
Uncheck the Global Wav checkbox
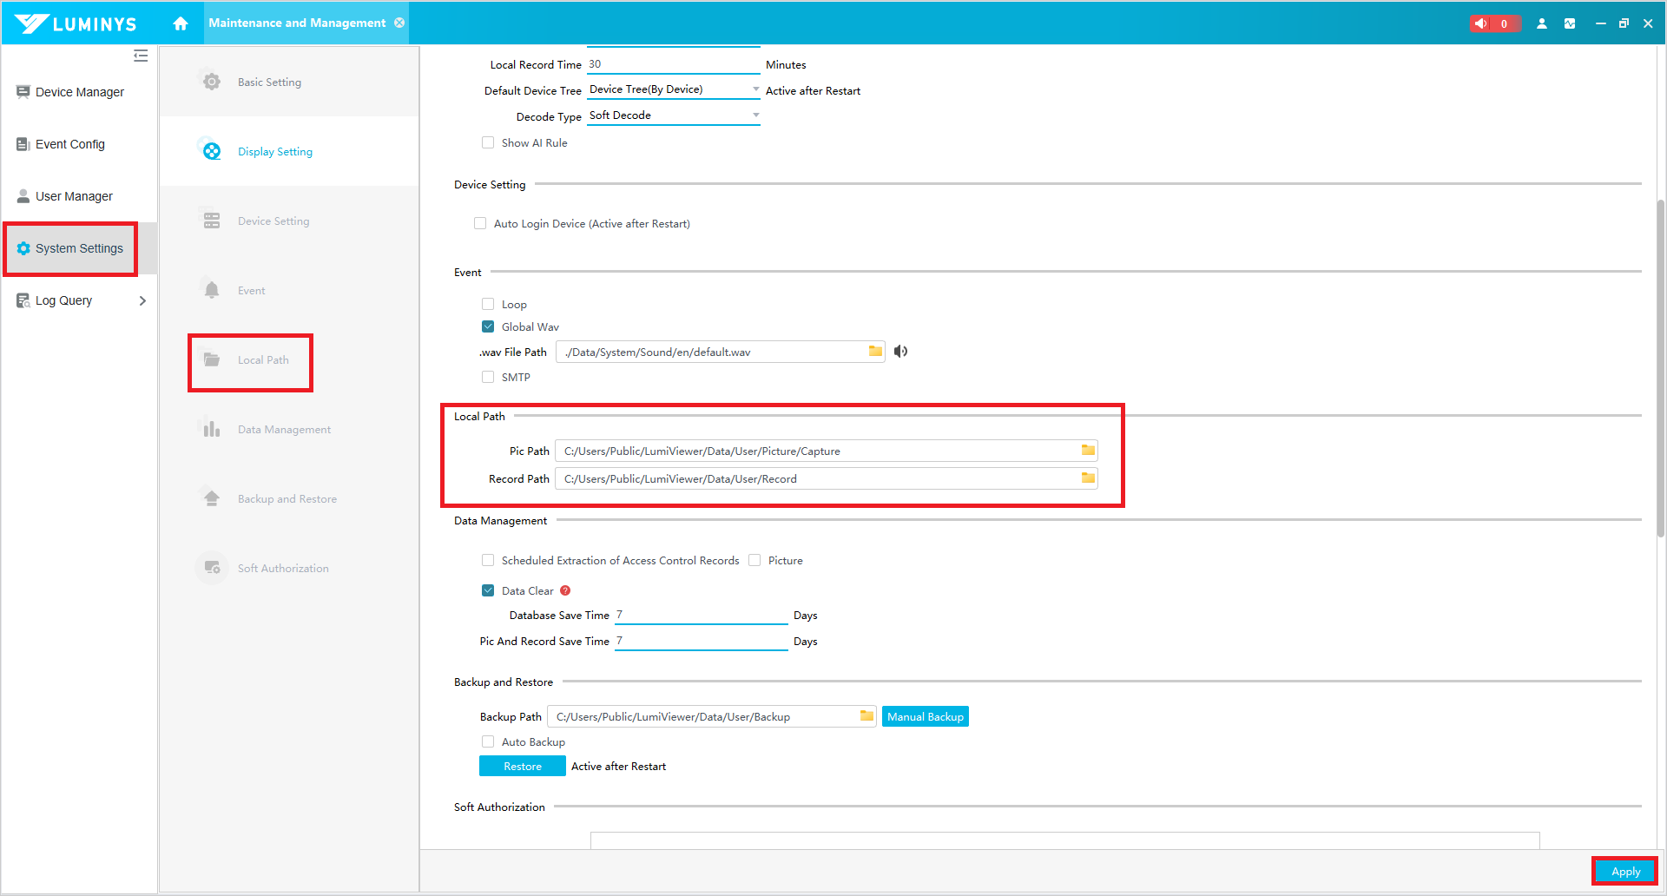tap(488, 327)
